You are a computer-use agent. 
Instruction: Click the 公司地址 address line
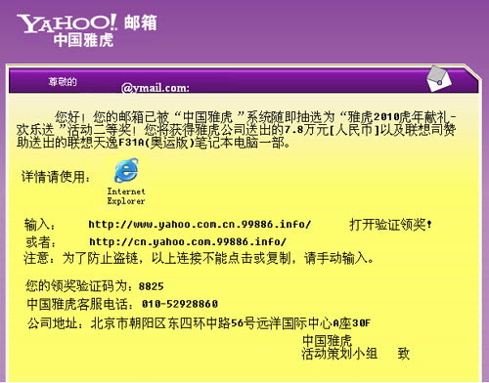pos(199,323)
